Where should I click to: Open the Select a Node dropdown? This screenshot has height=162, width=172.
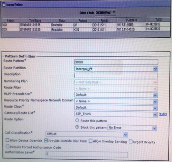click(105, 13)
